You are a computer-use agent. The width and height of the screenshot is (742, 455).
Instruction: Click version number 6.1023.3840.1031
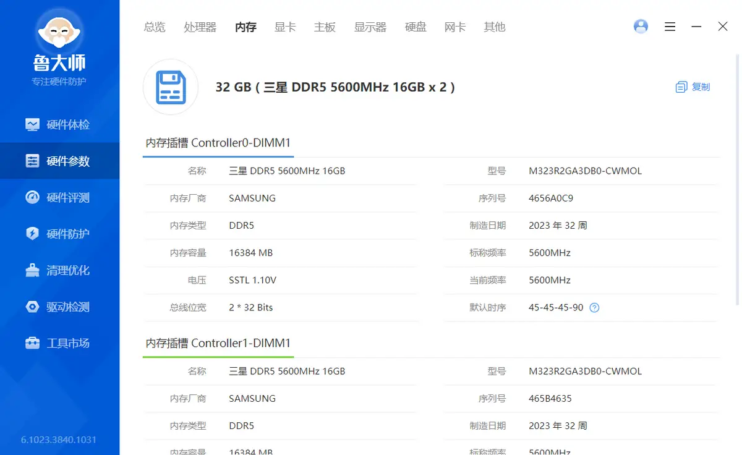point(59,440)
